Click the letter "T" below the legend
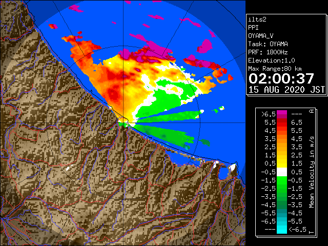The image size is (328, 246). click(312, 232)
